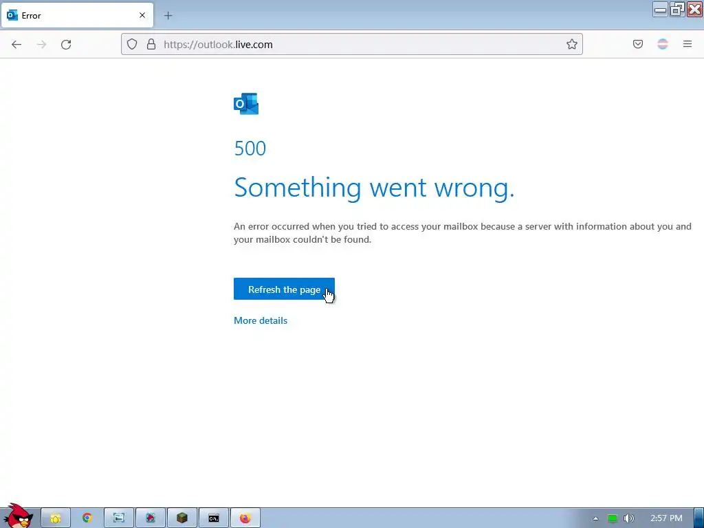Show hidden system tray icons arrow

(x=596, y=518)
